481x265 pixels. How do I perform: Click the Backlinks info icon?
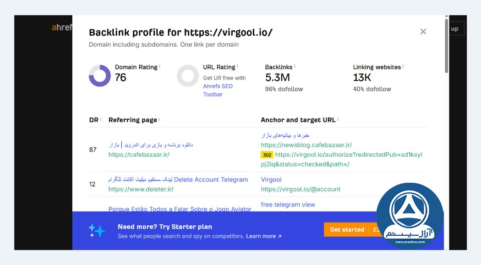pos(294,65)
